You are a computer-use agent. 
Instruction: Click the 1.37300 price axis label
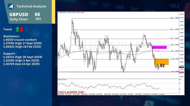(x=182, y=29)
